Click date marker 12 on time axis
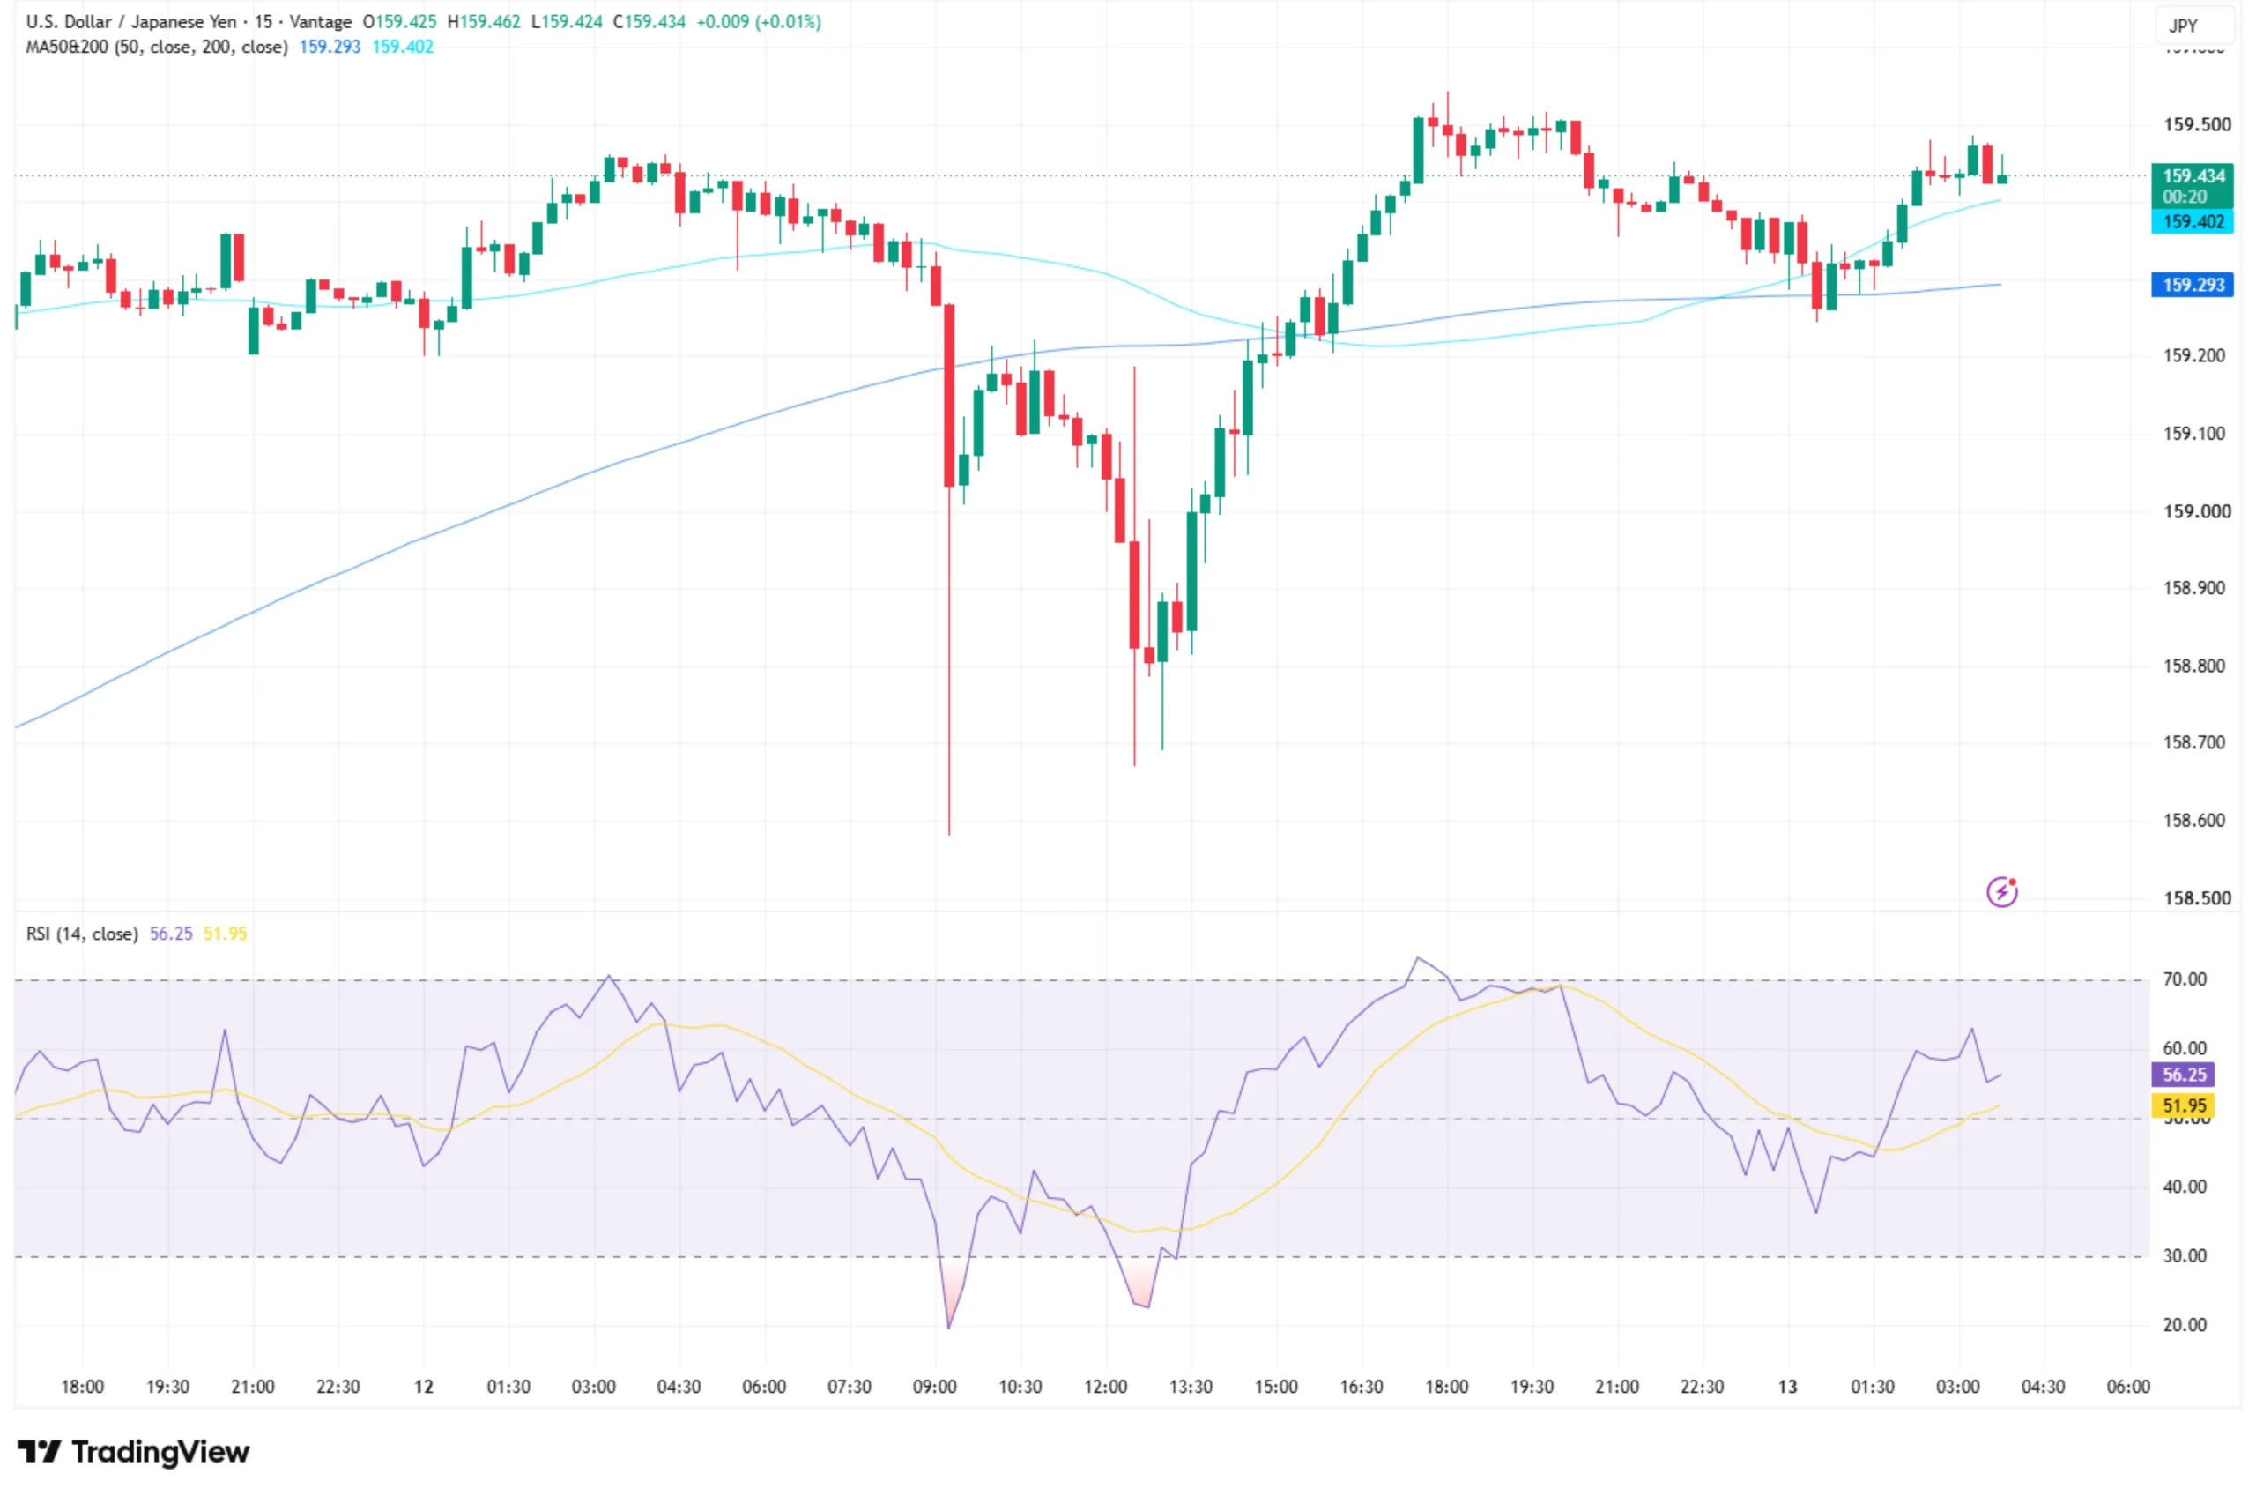This screenshot has width=2256, height=1496. [x=423, y=1388]
